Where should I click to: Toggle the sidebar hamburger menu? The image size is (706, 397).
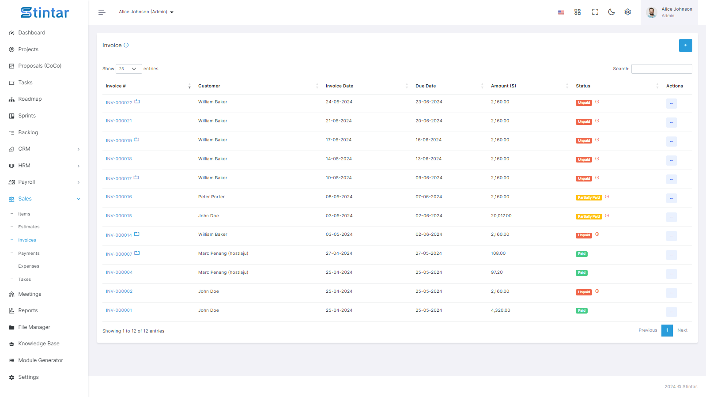(102, 12)
